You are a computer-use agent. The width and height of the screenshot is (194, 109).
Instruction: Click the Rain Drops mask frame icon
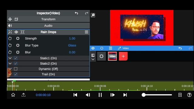click(x=22, y=32)
